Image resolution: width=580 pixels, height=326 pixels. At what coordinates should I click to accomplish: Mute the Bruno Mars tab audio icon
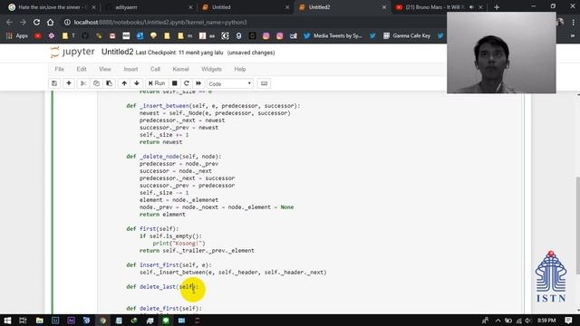pos(471,7)
